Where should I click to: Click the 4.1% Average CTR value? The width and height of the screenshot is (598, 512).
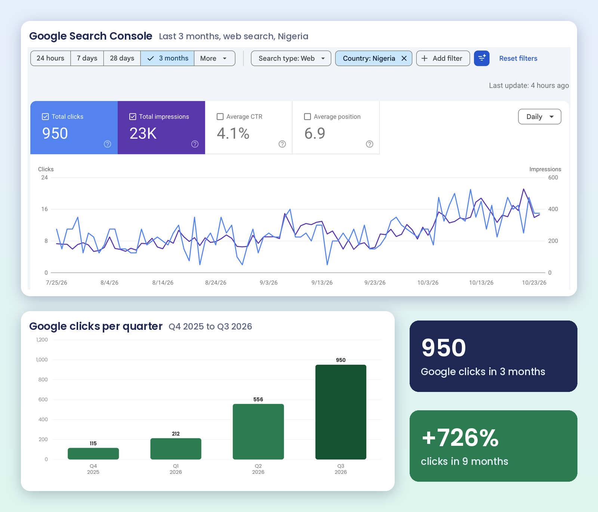pyautogui.click(x=233, y=134)
